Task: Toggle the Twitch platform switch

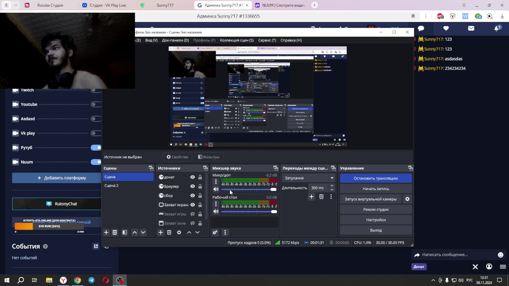Action: click(x=96, y=90)
